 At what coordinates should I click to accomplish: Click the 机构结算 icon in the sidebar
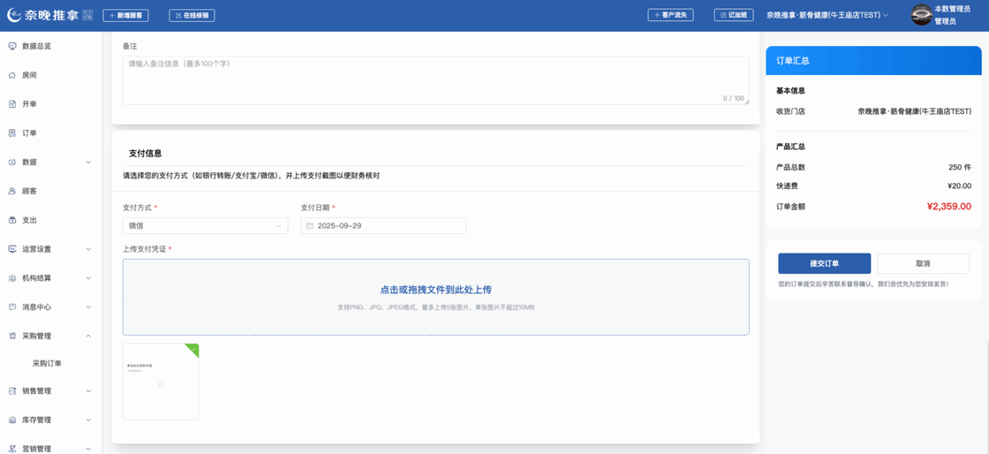12,278
